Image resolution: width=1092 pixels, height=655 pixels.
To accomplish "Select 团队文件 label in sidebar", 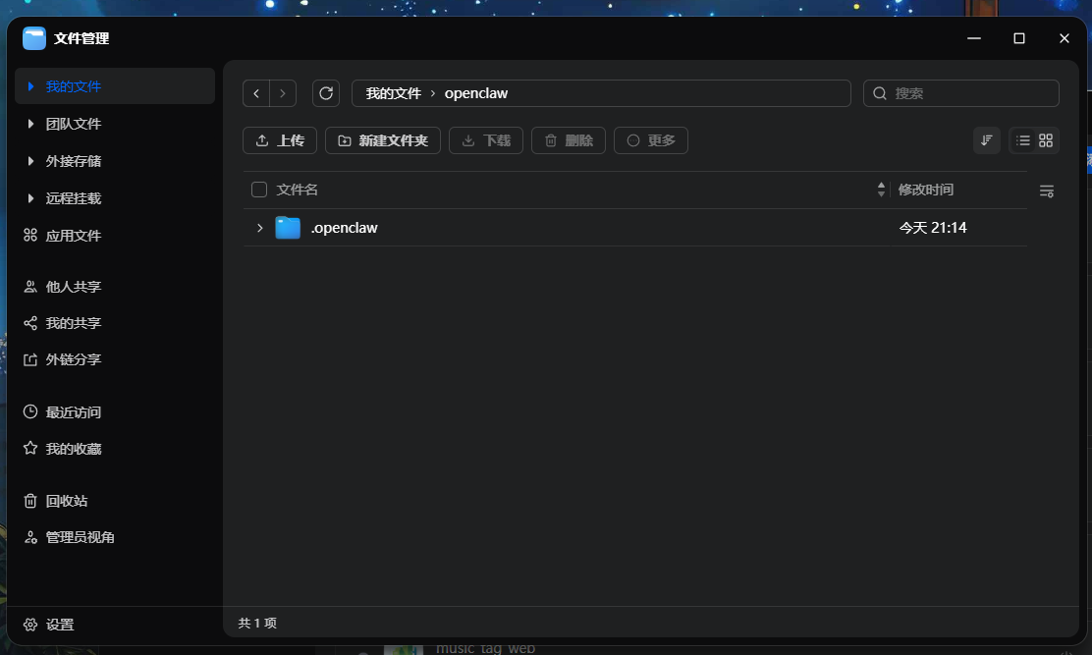I will click(x=73, y=124).
